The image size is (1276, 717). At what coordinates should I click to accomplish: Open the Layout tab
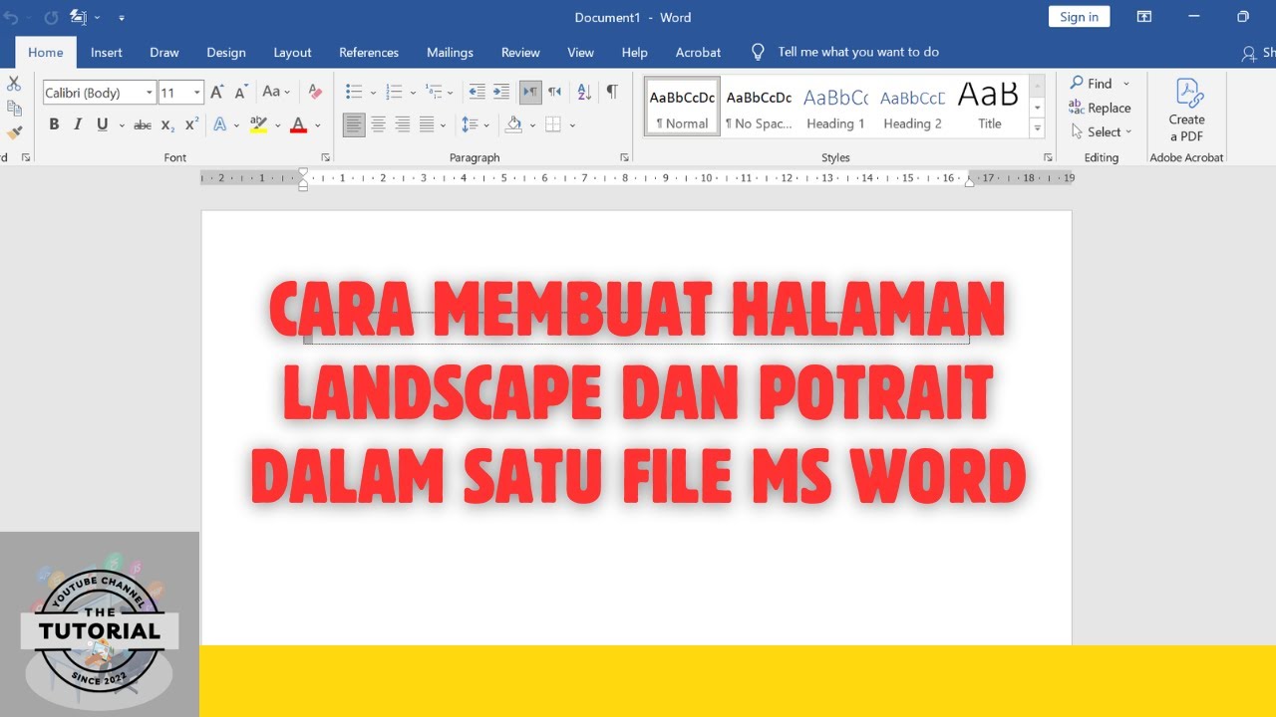click(x=292, y=52)
